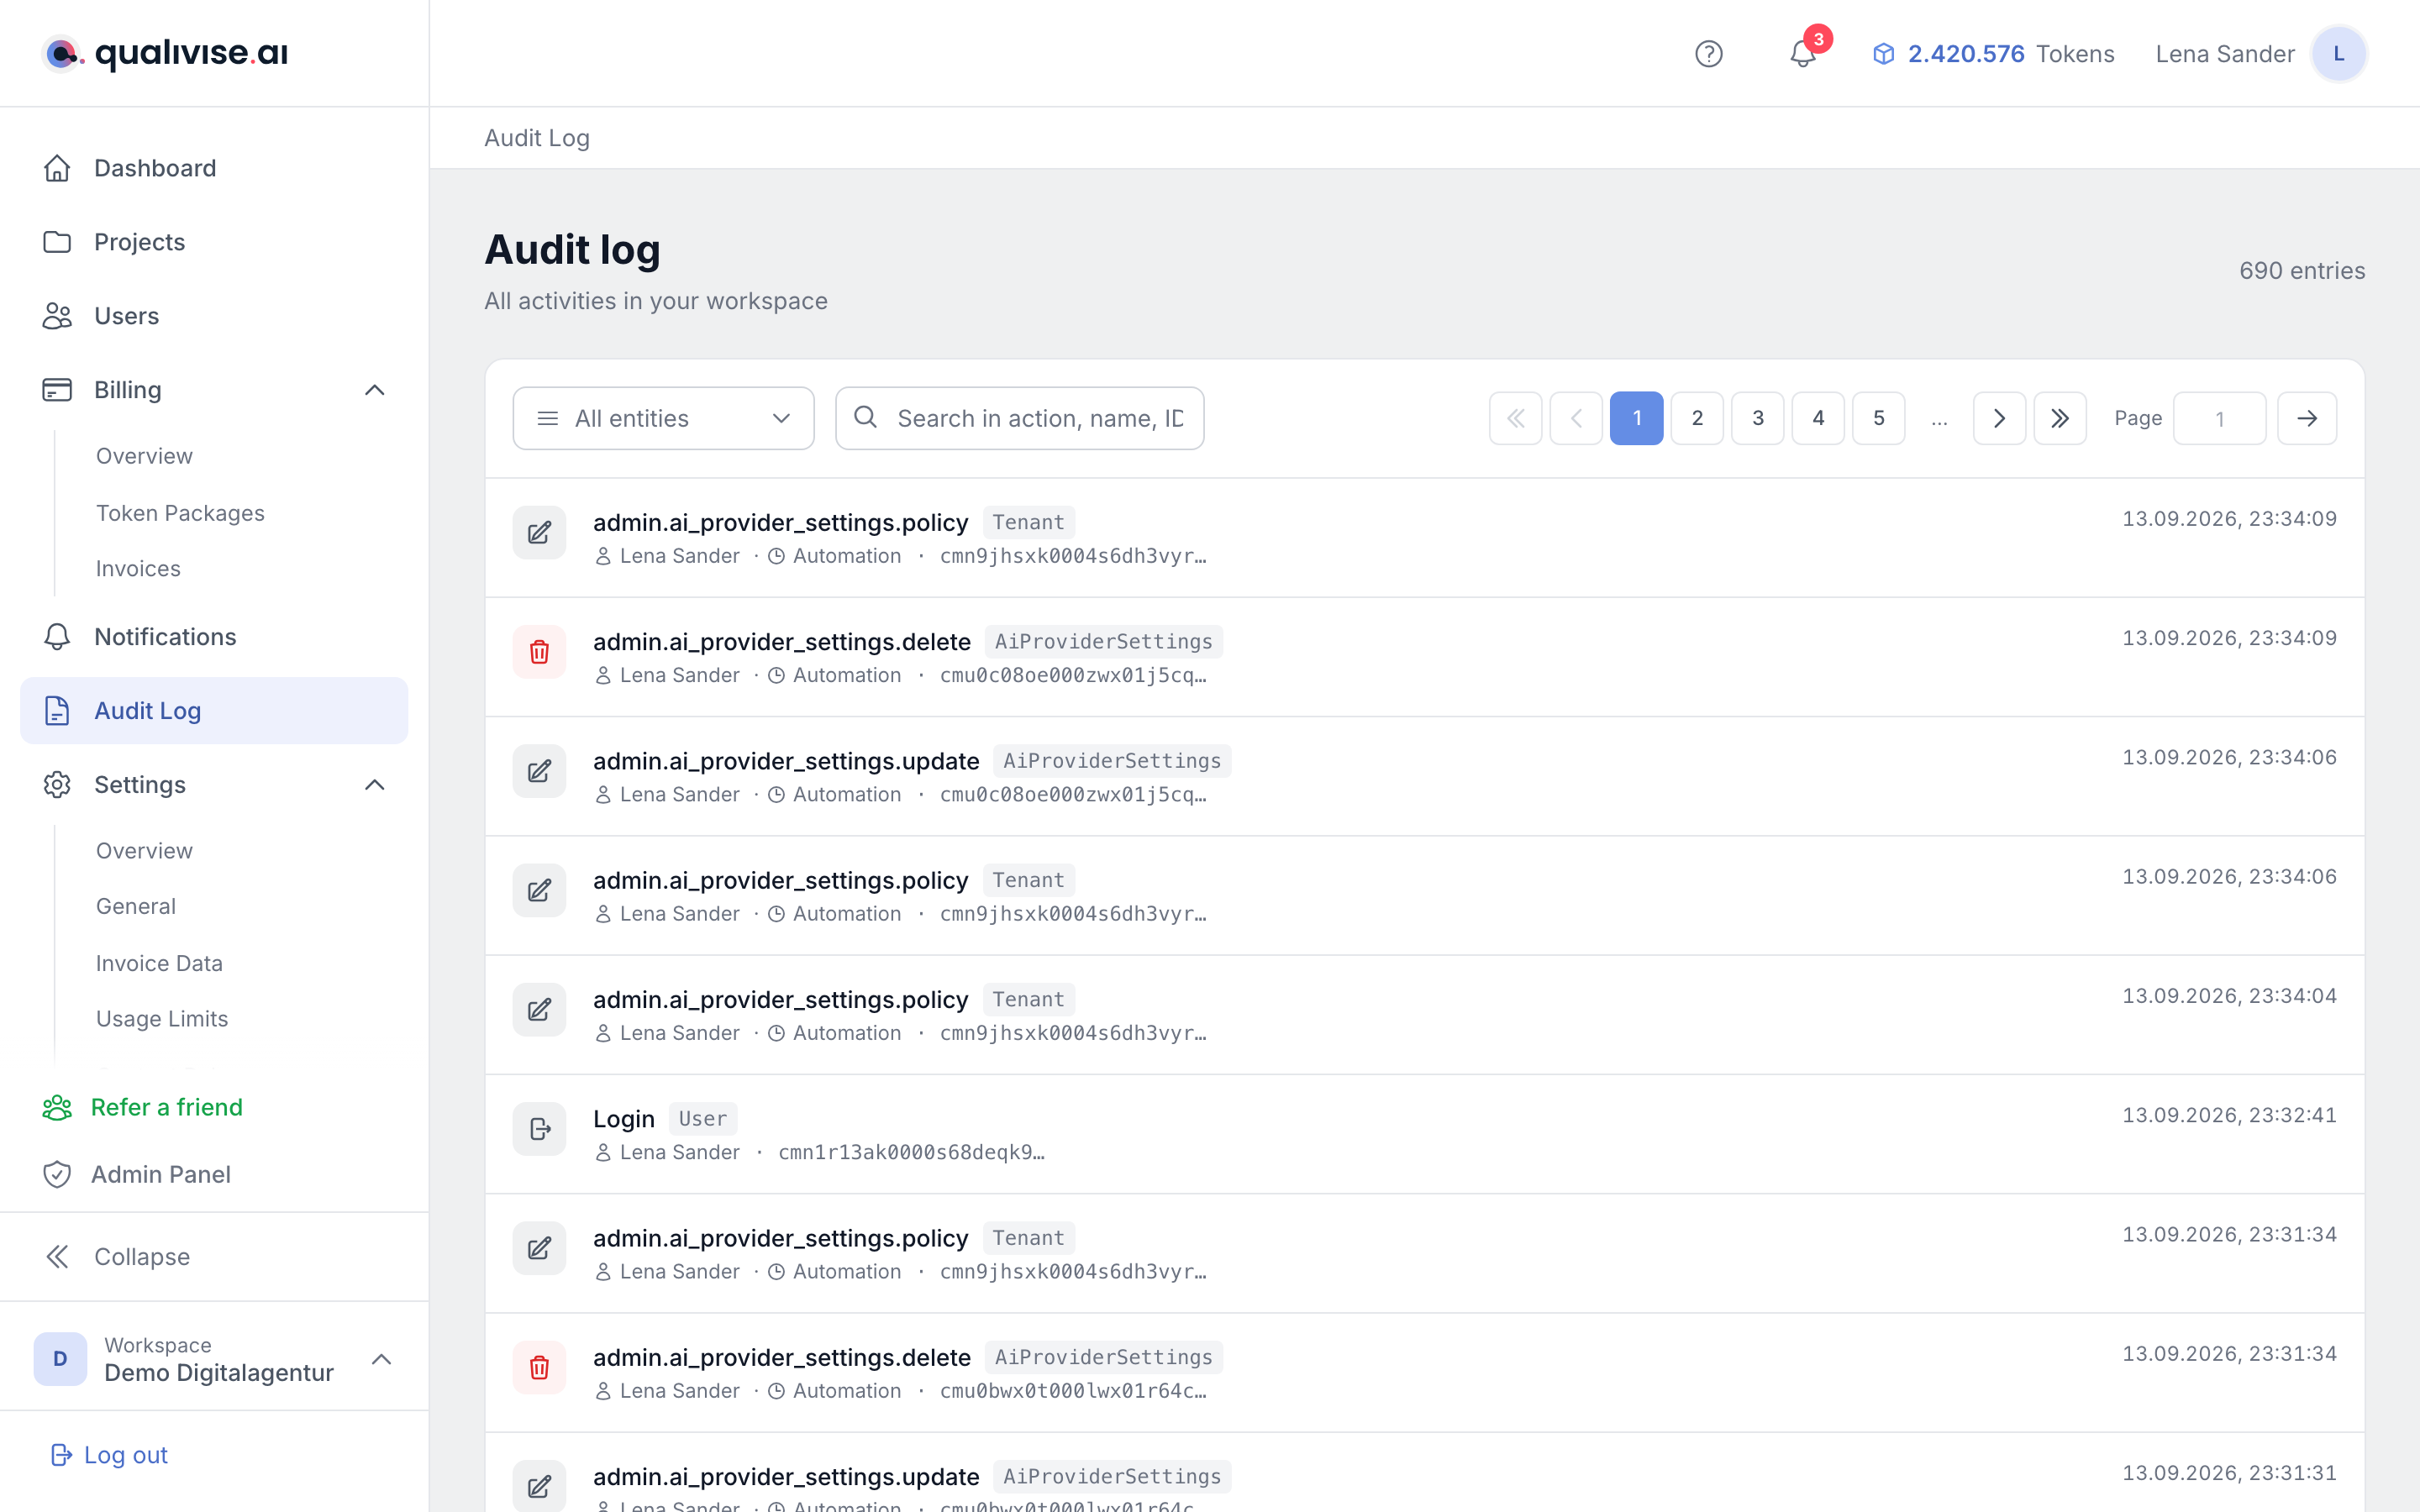This screenshot has height=1512, width=2420.
Task: Click the trash icon of 23:31:34 delete entry
Action: point(539,1368)
